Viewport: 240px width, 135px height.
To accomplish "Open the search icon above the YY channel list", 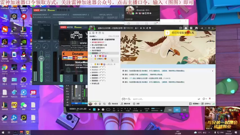I will tap(103, 33).
